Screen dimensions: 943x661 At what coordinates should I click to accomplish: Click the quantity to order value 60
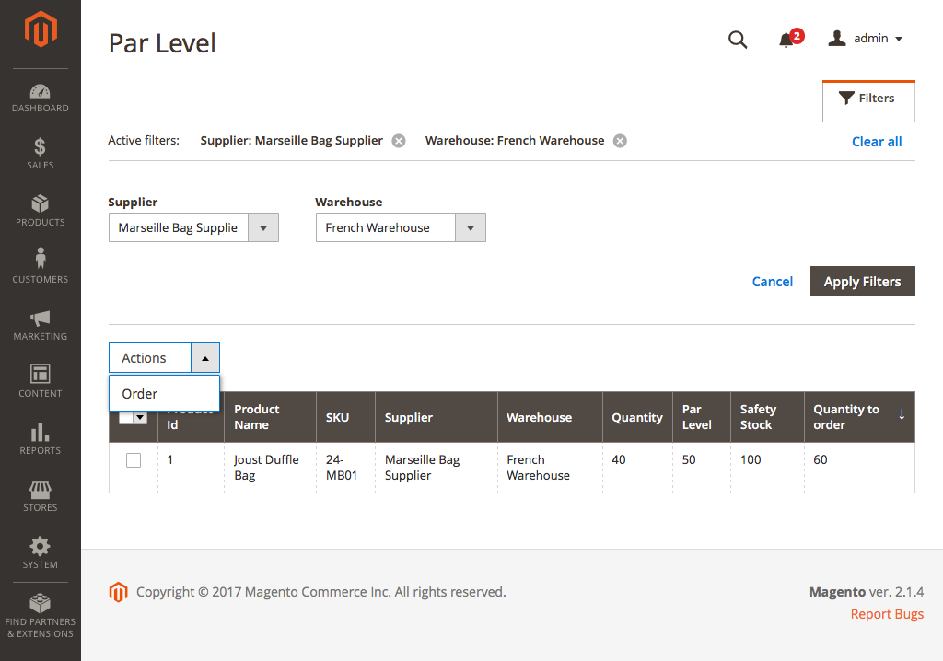(821, 460)
